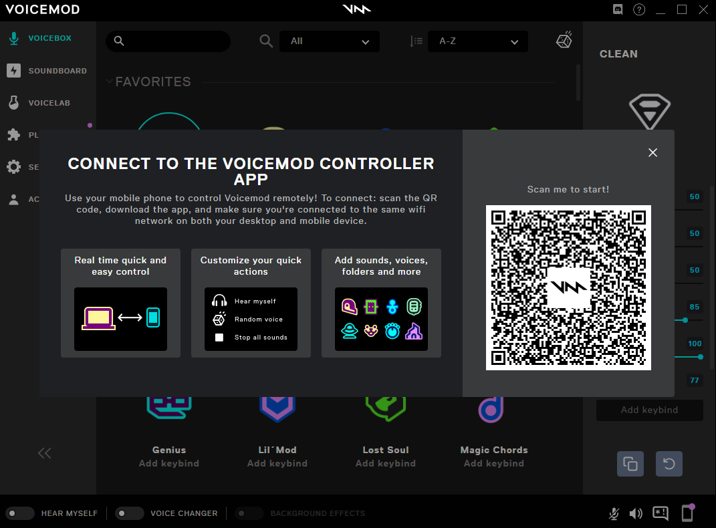716x528 pixels.
Task: Click the Voicemod VM logo in title bar
Action: pos(357,9)
